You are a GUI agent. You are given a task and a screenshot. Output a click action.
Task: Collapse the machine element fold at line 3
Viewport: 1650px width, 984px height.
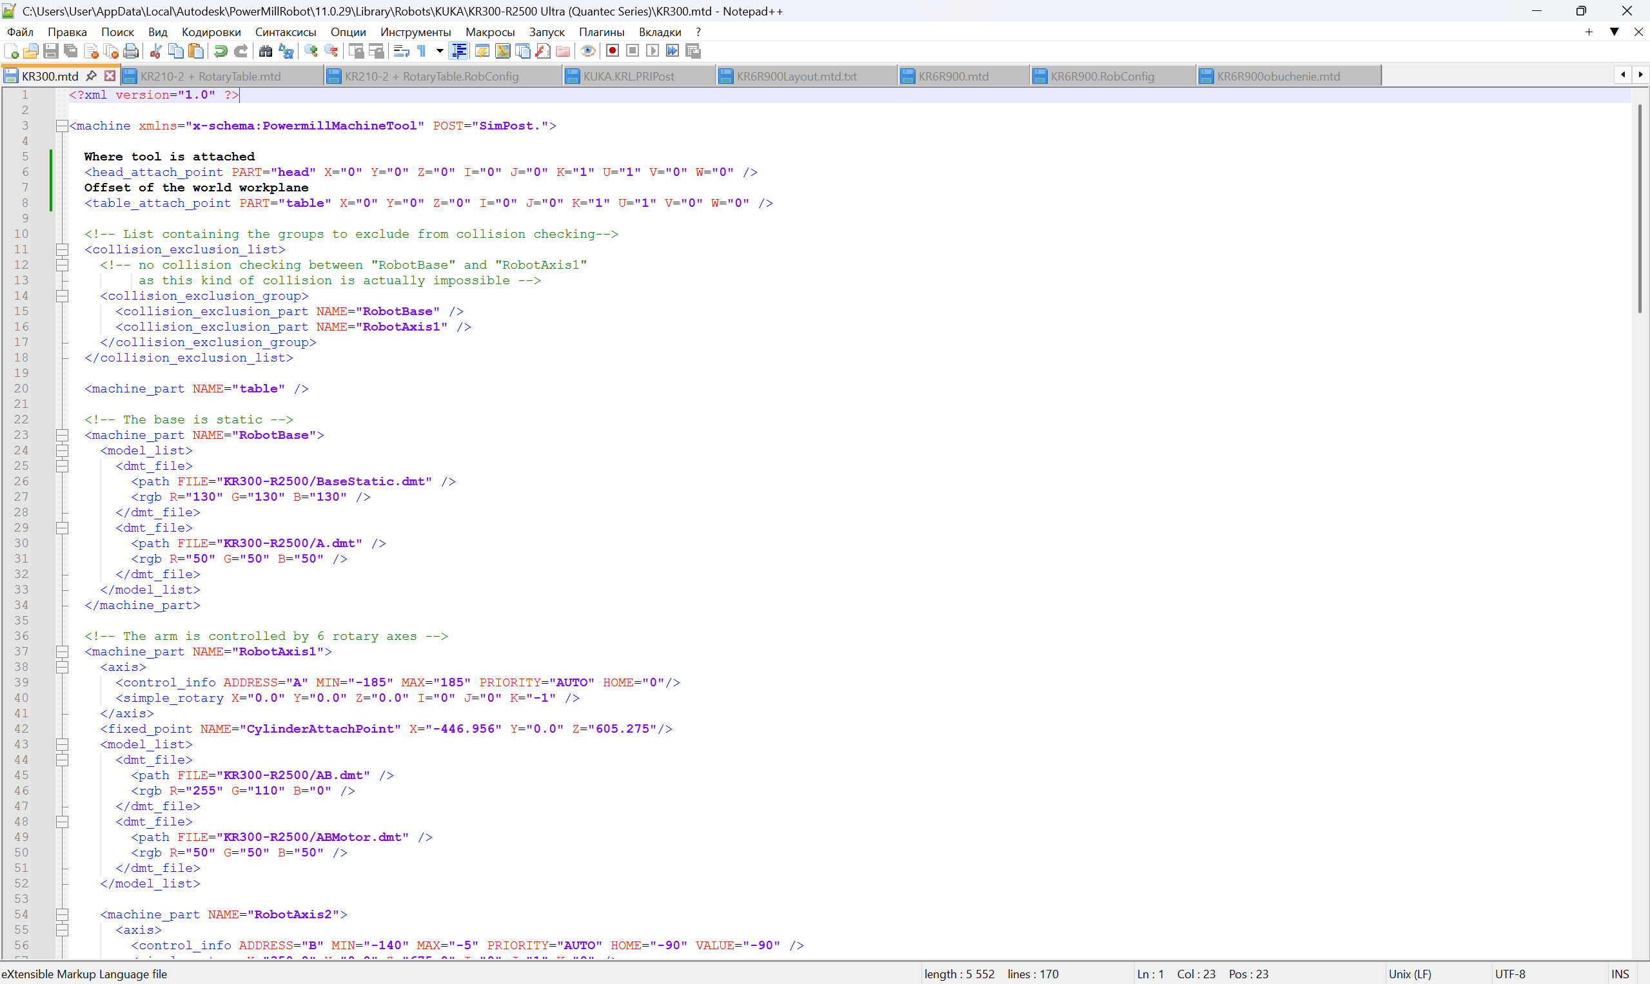(x=62, y=126)
